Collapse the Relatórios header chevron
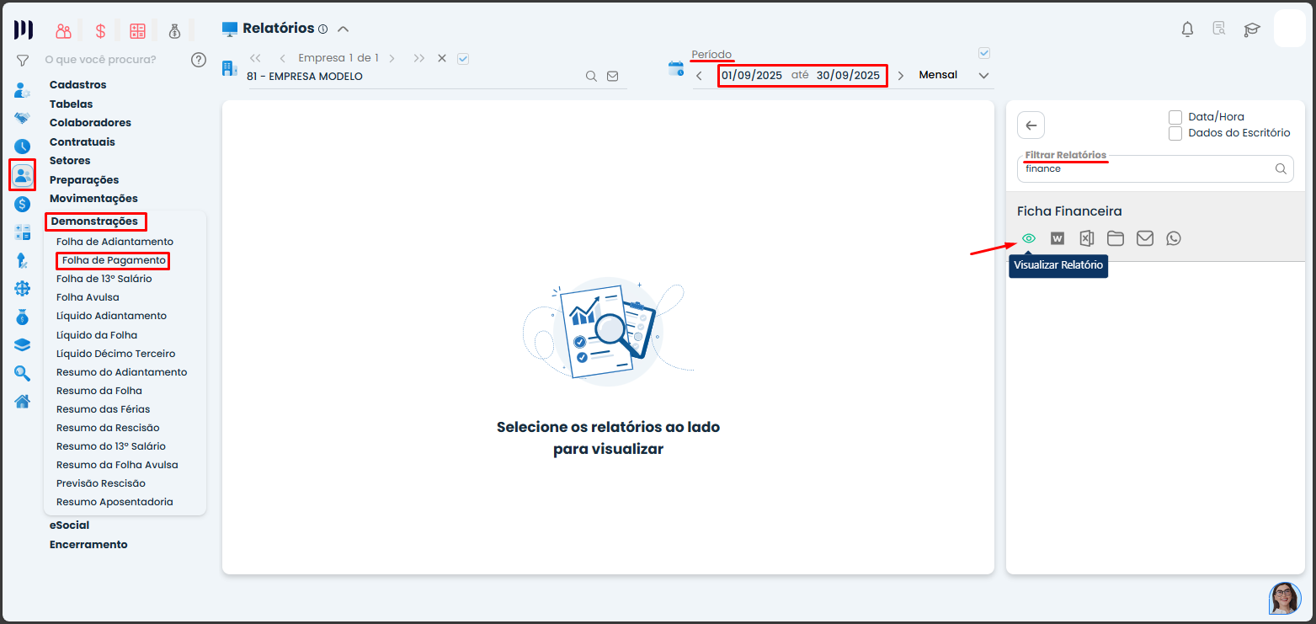Viewport: 1316px width, 624px height. click(x=343, y=29)
